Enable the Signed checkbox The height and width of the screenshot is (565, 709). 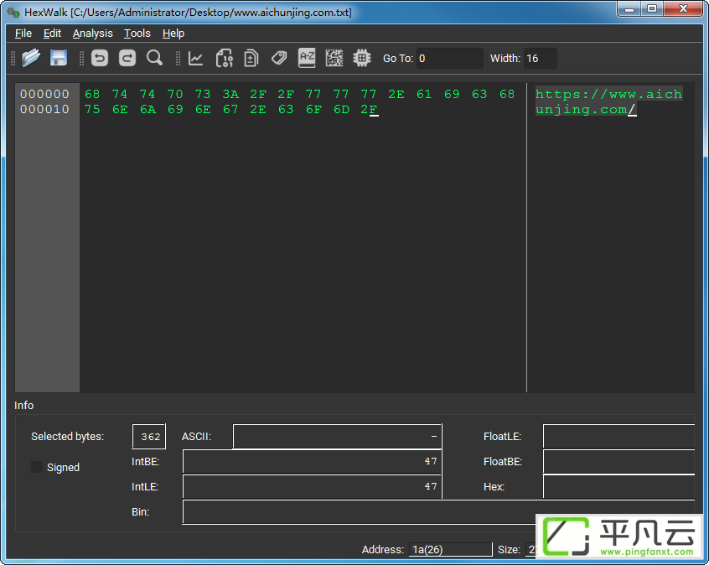tap(37, 467)
